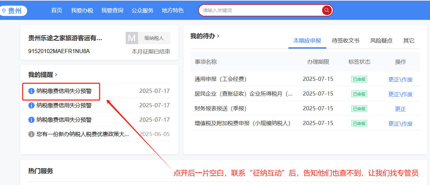Click the info icon of the first 纳税缴费信用失分预警
The image size is (430, 185).
click(x=31, y=91)
